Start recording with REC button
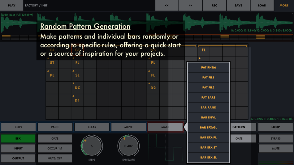The height and width of the screenshot is (165, 294). click(x=214, y=6)
